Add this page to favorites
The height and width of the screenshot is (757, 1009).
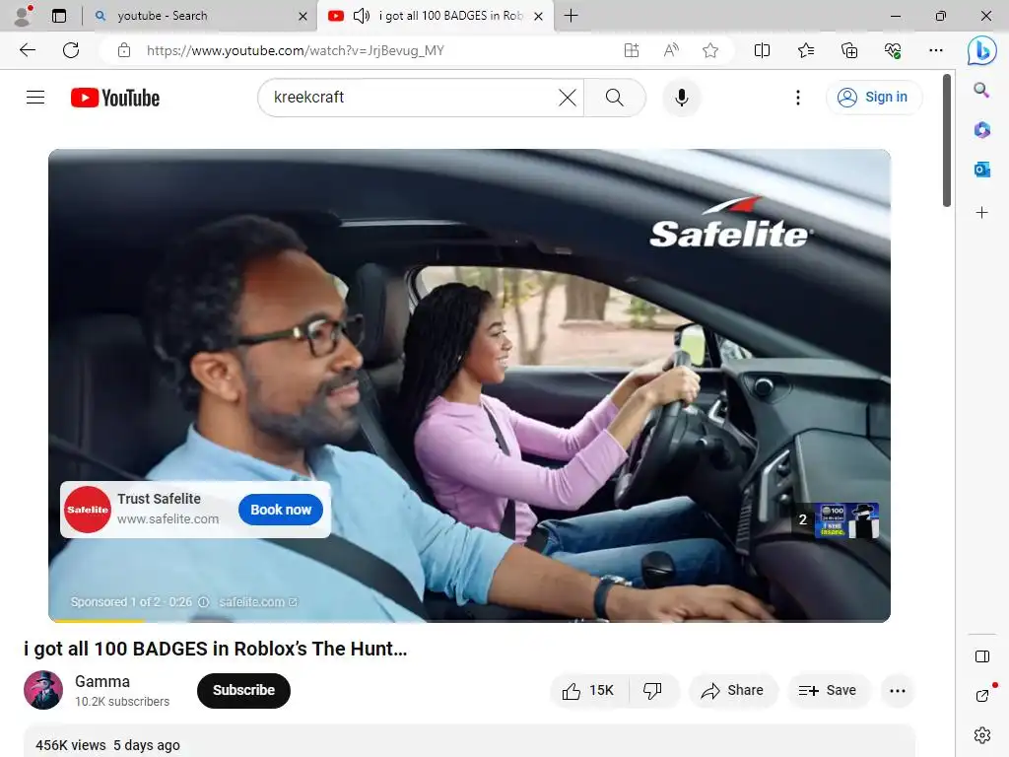[x=710, y=50]
